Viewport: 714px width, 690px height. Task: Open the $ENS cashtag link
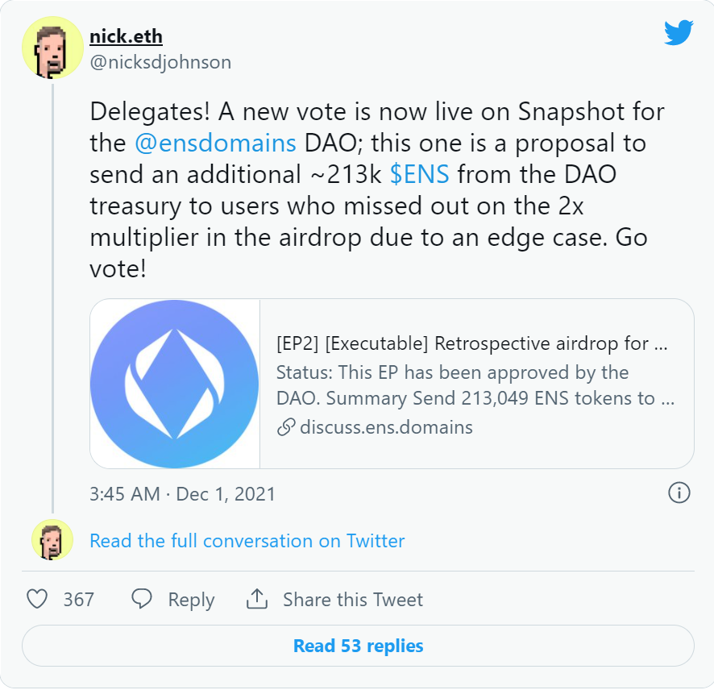[419, 174]
